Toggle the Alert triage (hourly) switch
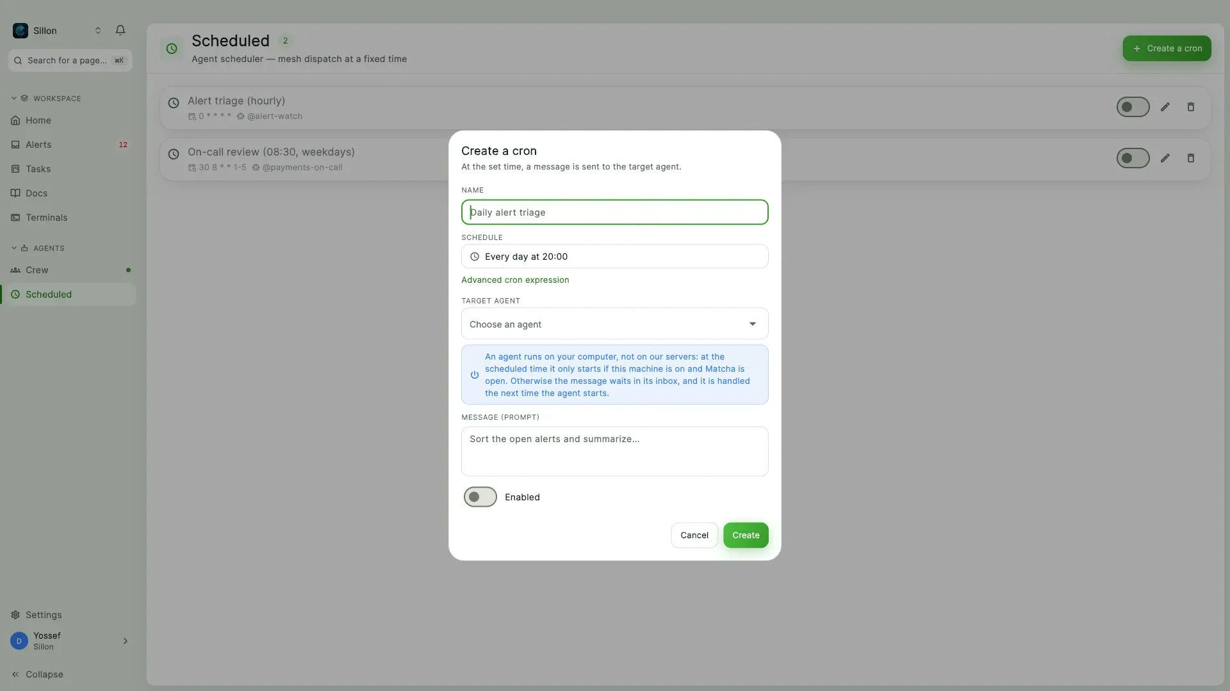The height and width of the screenshot is (691, 1230). point(1133,107)
